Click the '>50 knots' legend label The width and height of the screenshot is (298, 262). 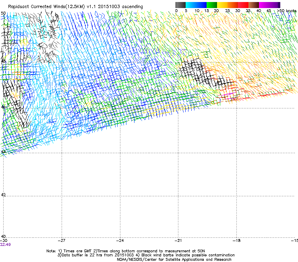click(x=287, y=11)
